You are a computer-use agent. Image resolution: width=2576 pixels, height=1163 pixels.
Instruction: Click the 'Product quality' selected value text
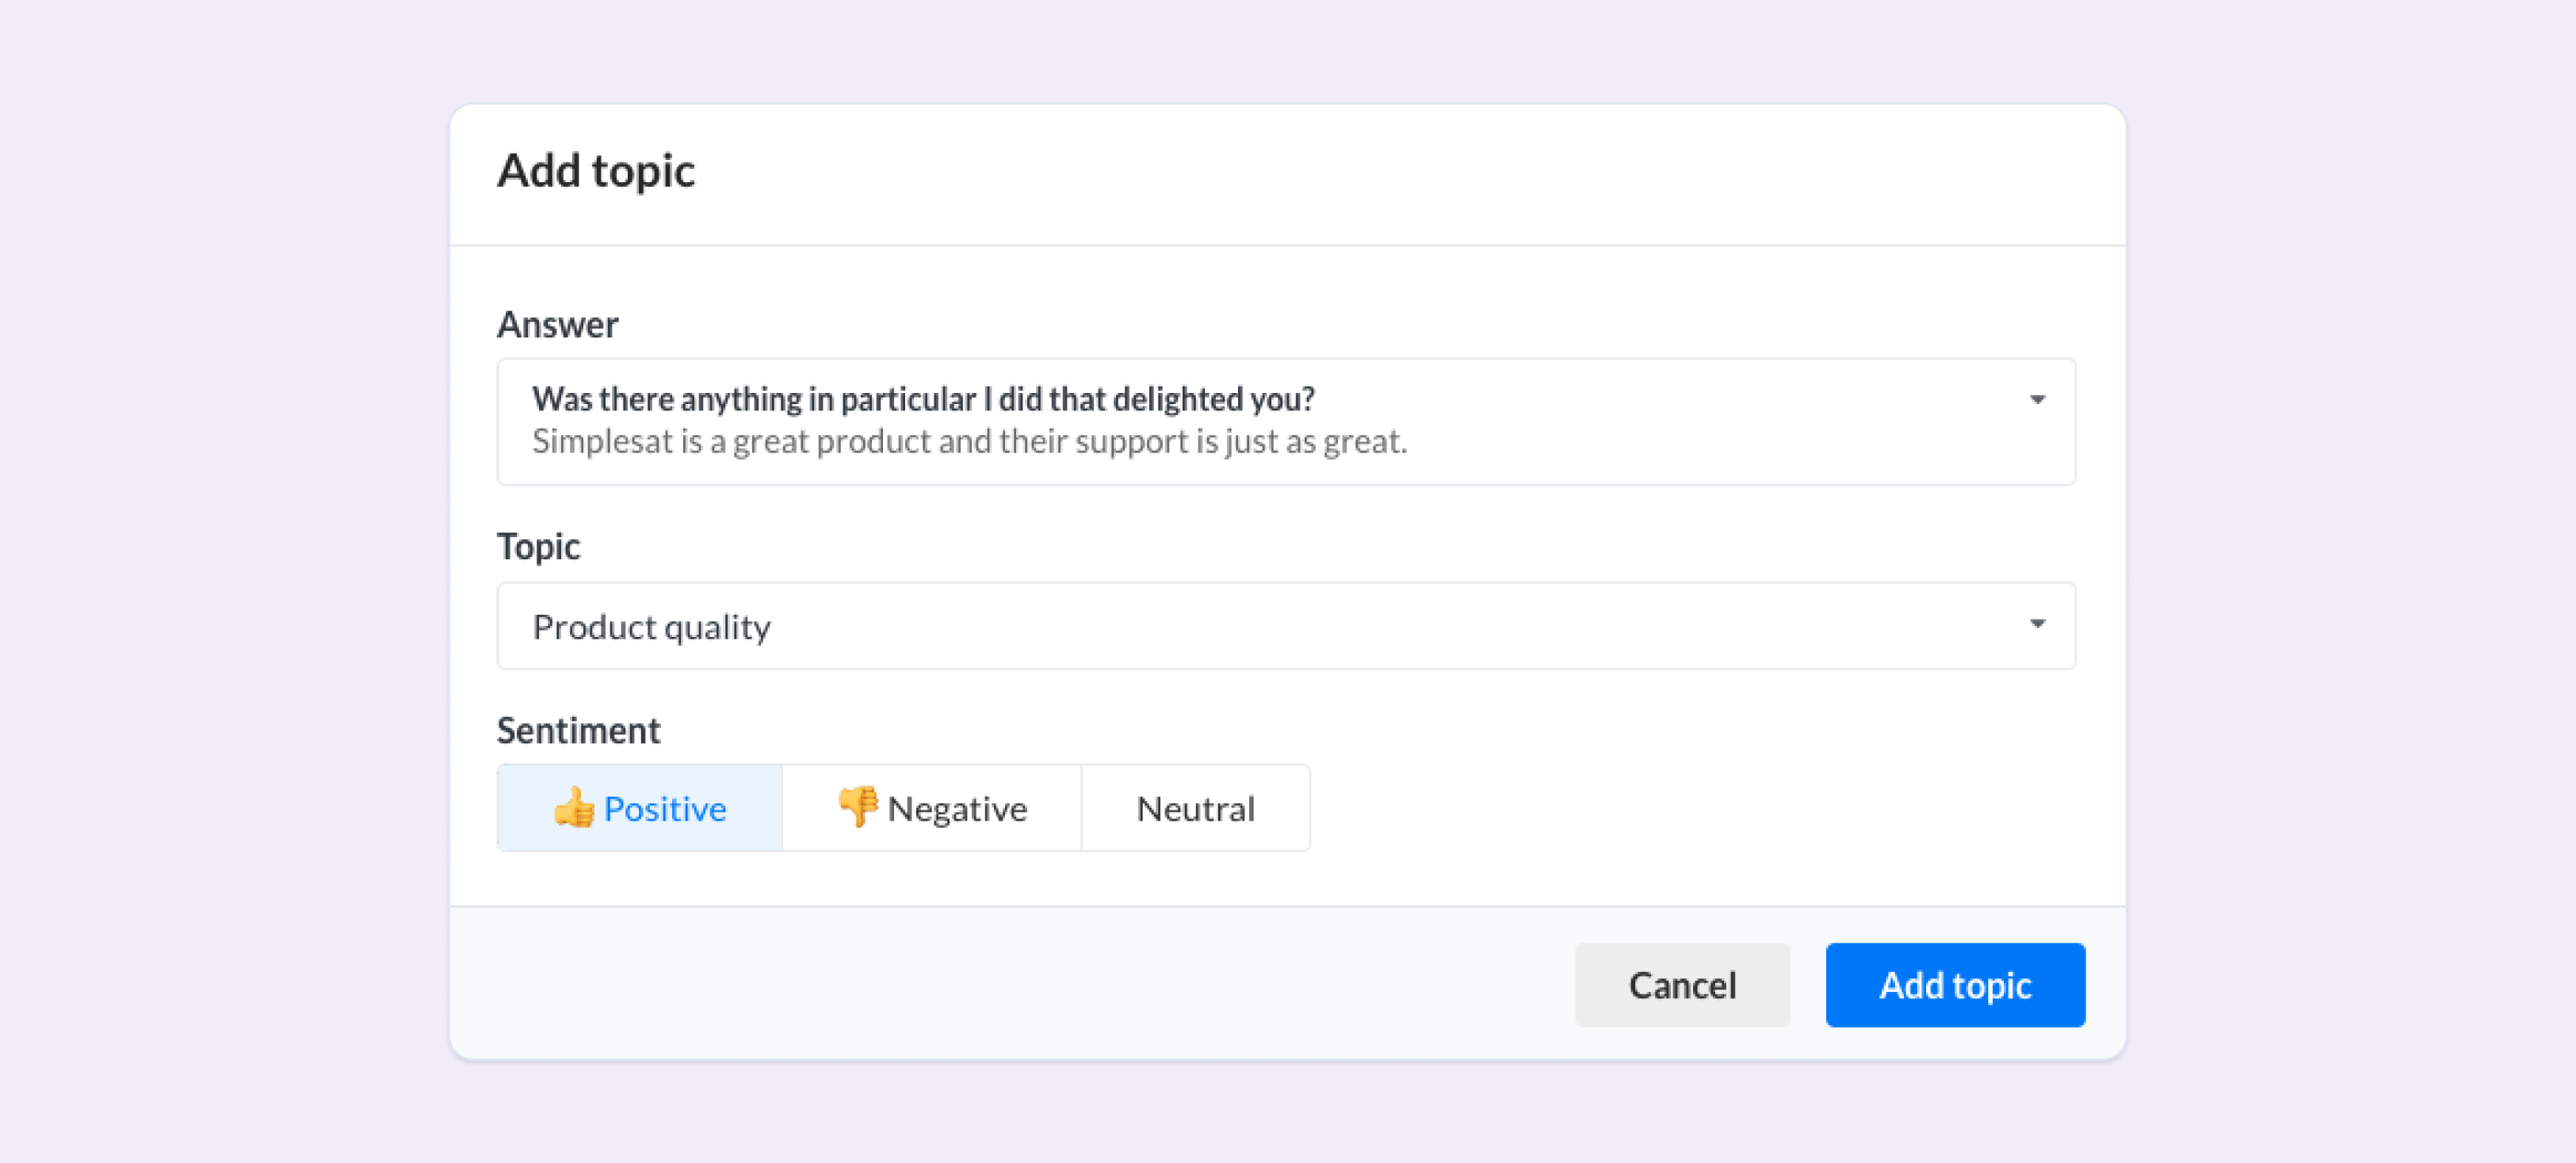point(652,627)
